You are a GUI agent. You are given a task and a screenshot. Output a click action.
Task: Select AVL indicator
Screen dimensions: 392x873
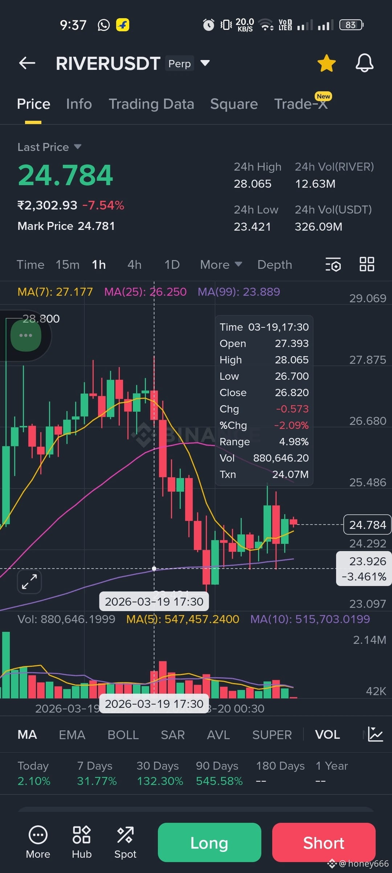point(218,735)
